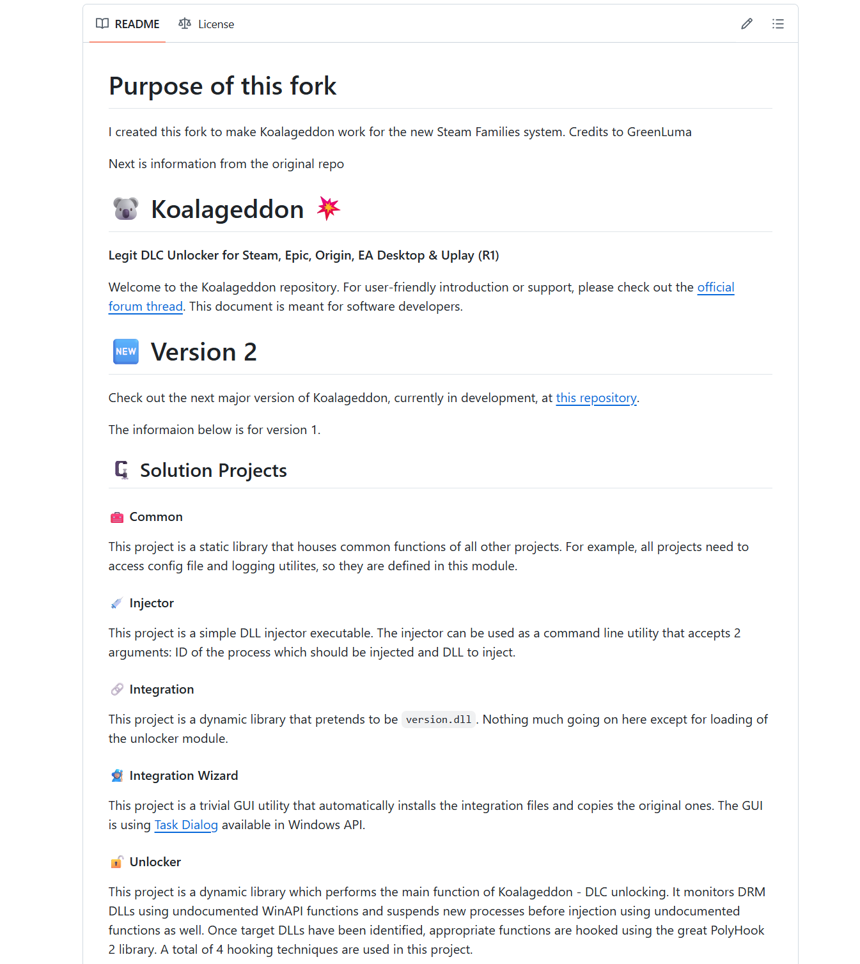Switch to the README tab

[128, 24]
